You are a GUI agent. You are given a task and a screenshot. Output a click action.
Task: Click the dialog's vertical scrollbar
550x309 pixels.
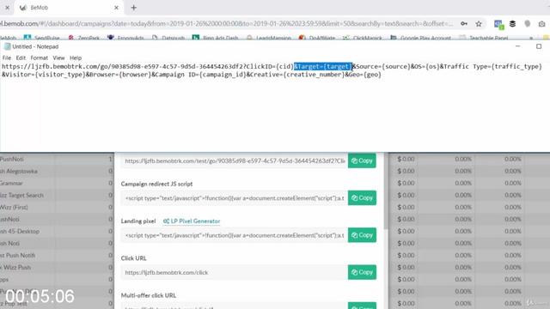386,191
